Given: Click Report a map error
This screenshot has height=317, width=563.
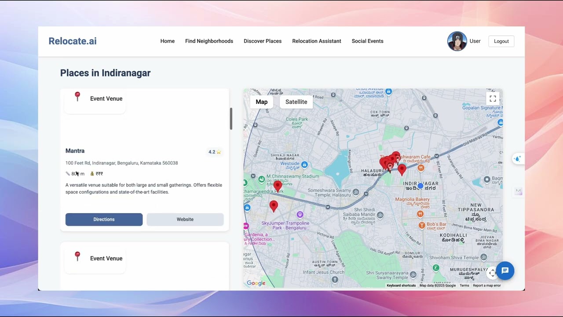Looking at the screenshot, I should (487, 285).
